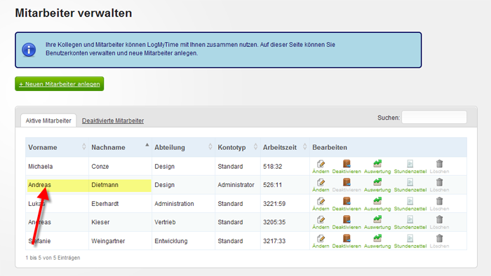Sort table by Kontotyp column
This screenshot has width=491, height=276.
238,147
